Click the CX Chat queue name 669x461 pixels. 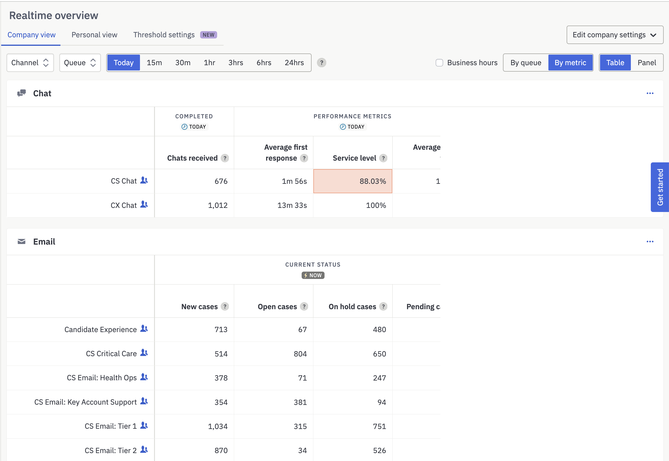(124, 205)
